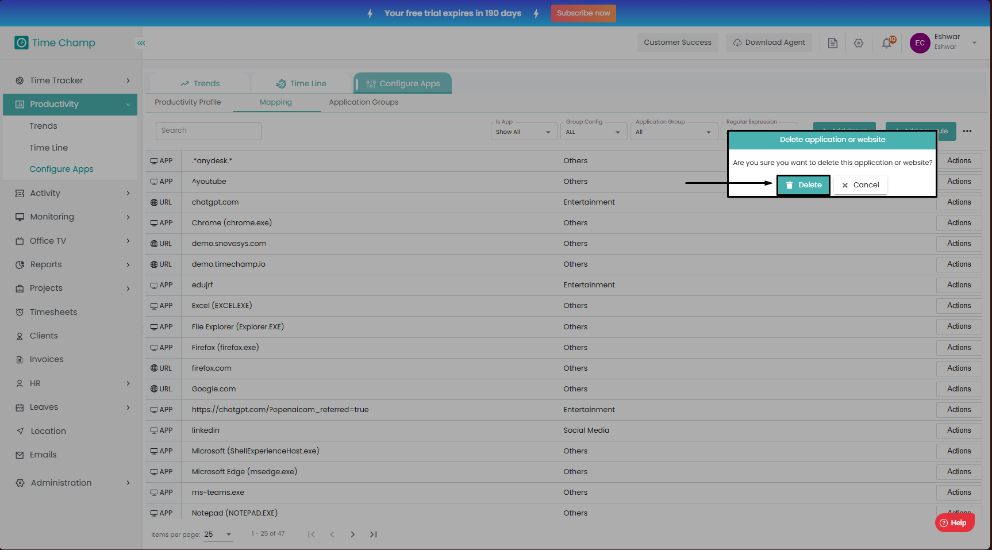Open the Application Groups sub-tab
This screenshot has width=992, height=550.
(364, 102)
